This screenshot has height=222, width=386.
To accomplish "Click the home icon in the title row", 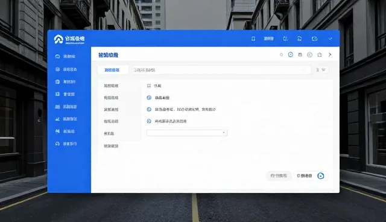I will (x=320, y=55).
